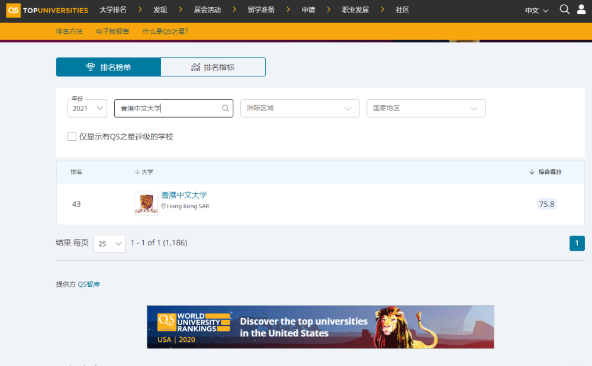Open the 排名方法 link
Screen dimensions: 592x366
[69, 31]
